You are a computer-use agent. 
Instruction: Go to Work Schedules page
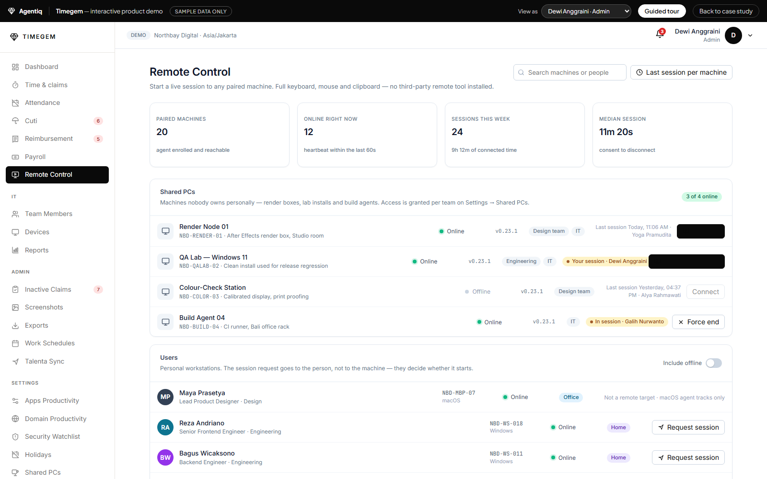57,343
